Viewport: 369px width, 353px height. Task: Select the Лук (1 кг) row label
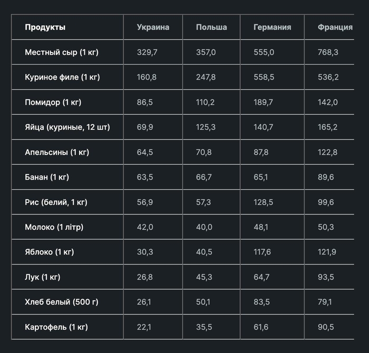coord(43,277)
